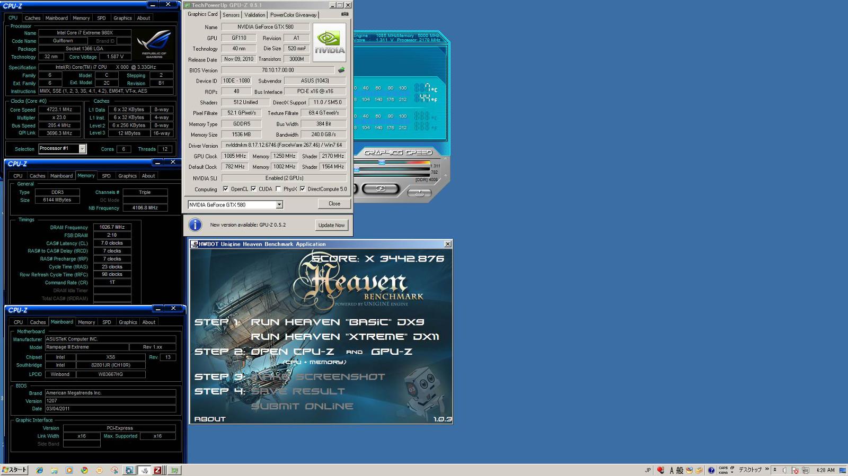Viewport: 848px width, 476px height.
Task: Adjust the engine clock slider showing 782
Action: pos(356,169)
